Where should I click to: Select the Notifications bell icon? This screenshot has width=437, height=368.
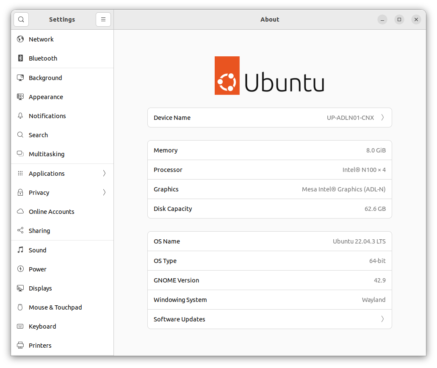click(x=20, y=116)
